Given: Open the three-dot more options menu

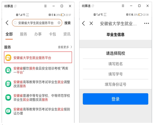Looking at the screenshot, I should pos(147,23).
